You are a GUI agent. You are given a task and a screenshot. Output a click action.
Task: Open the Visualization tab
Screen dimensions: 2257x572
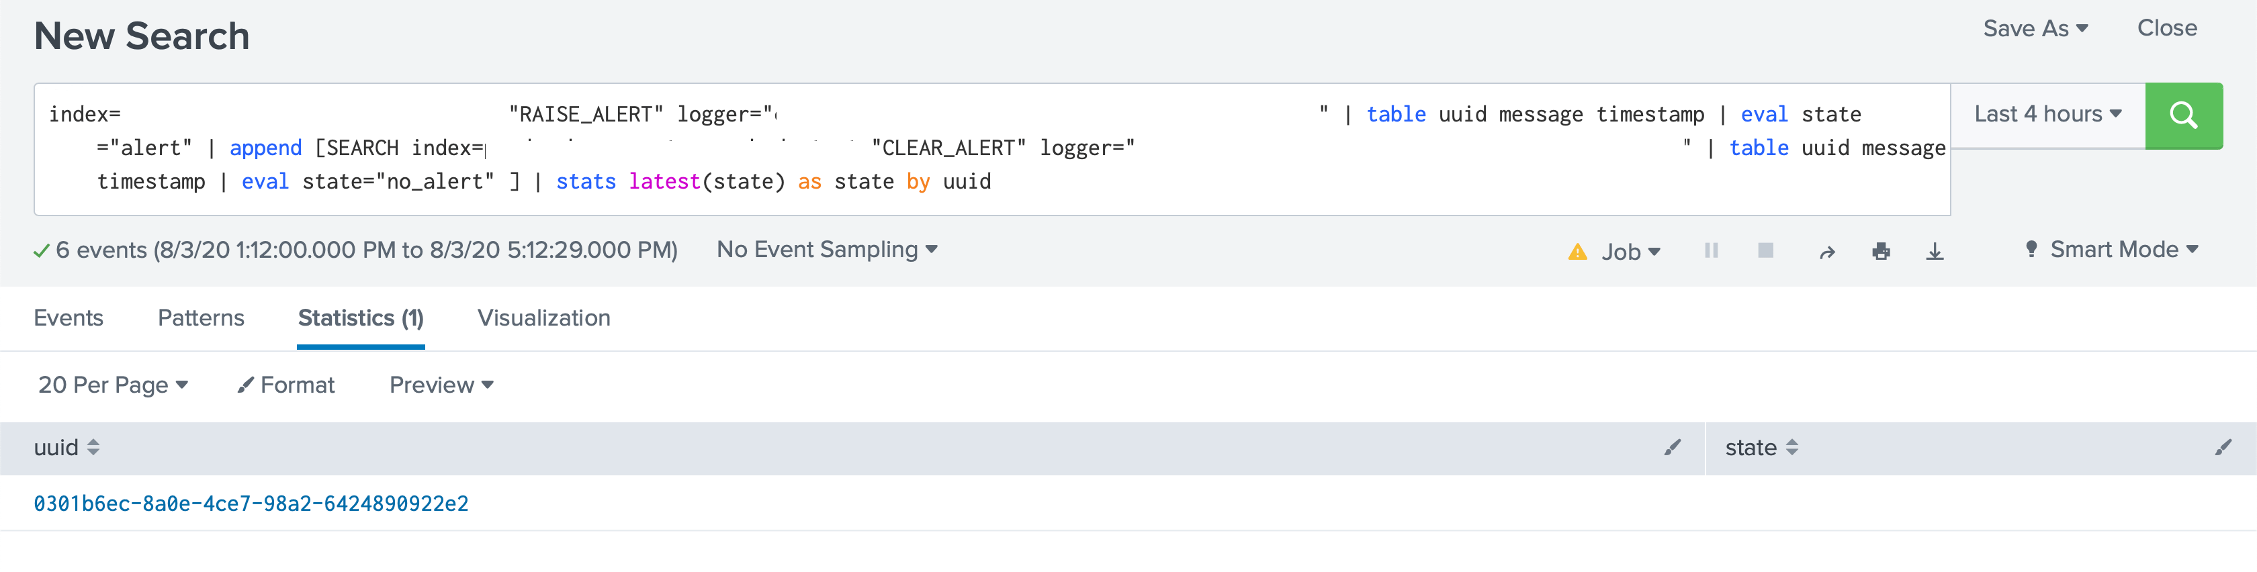click(x=543, y=318)
